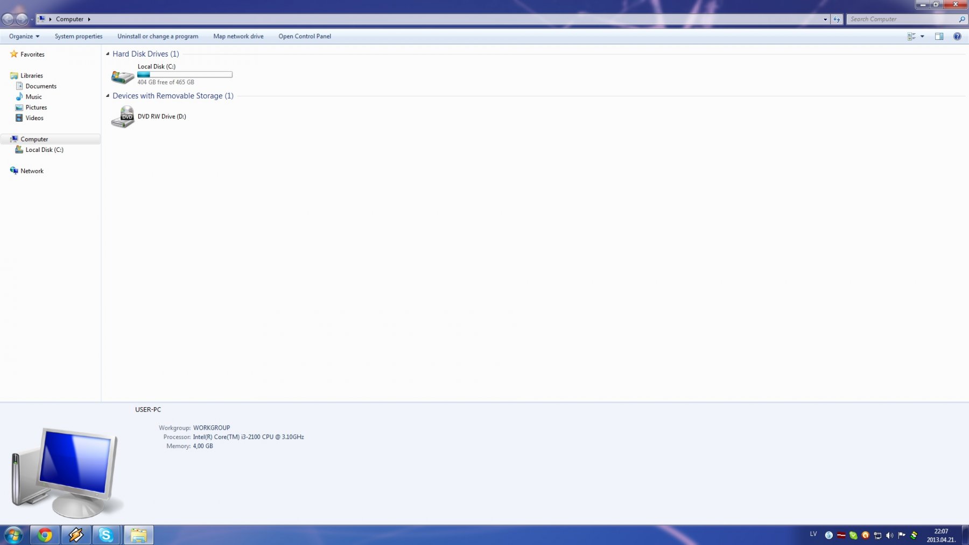Viewport: 969px width, 545px height.
Task: Open Skype from the taskbar
Action: pyautogui.click(x=106, y=535)
